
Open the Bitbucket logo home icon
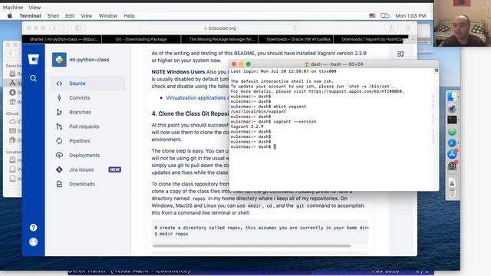(x=33, y=59)
